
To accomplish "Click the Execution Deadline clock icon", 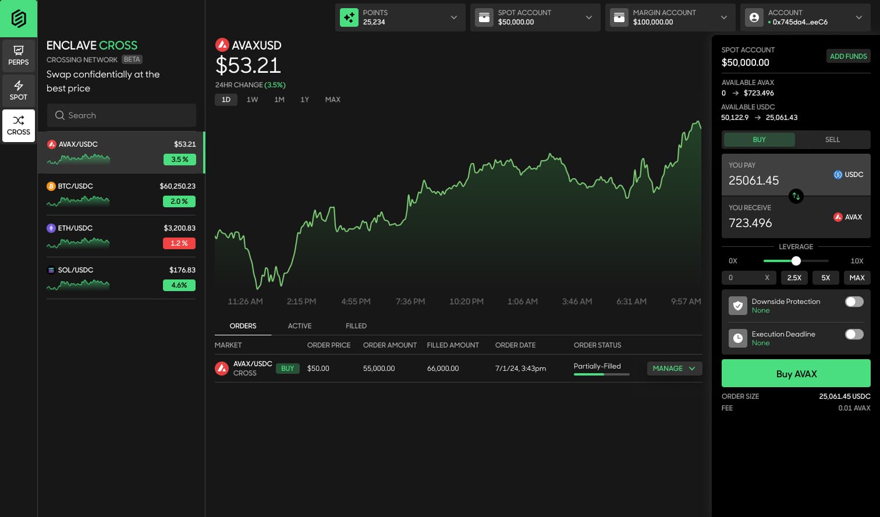I will [x=738, y=338].
